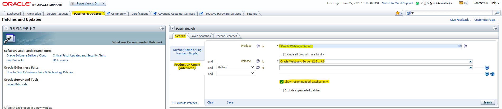
Task: Open How to Find E-Business Suite Patches
Action: 40,72
